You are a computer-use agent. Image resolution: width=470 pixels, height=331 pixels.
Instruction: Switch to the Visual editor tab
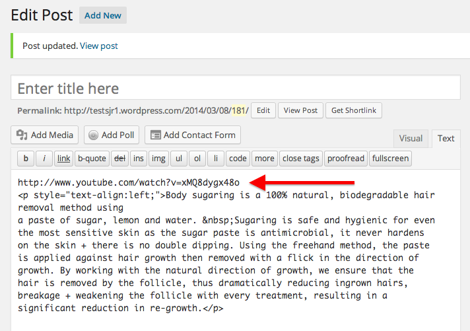point(411,138)
